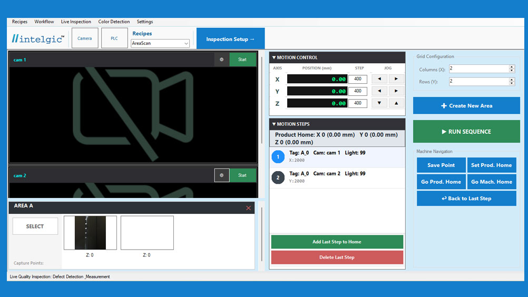Jog Y axis right arrow
The height and width of the screenshot is (297, 528).
(396, 91)
